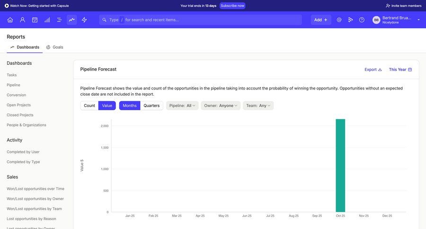426x229 pixels.
Task: Select the Months grouping toggle
Action: (129, 106)
